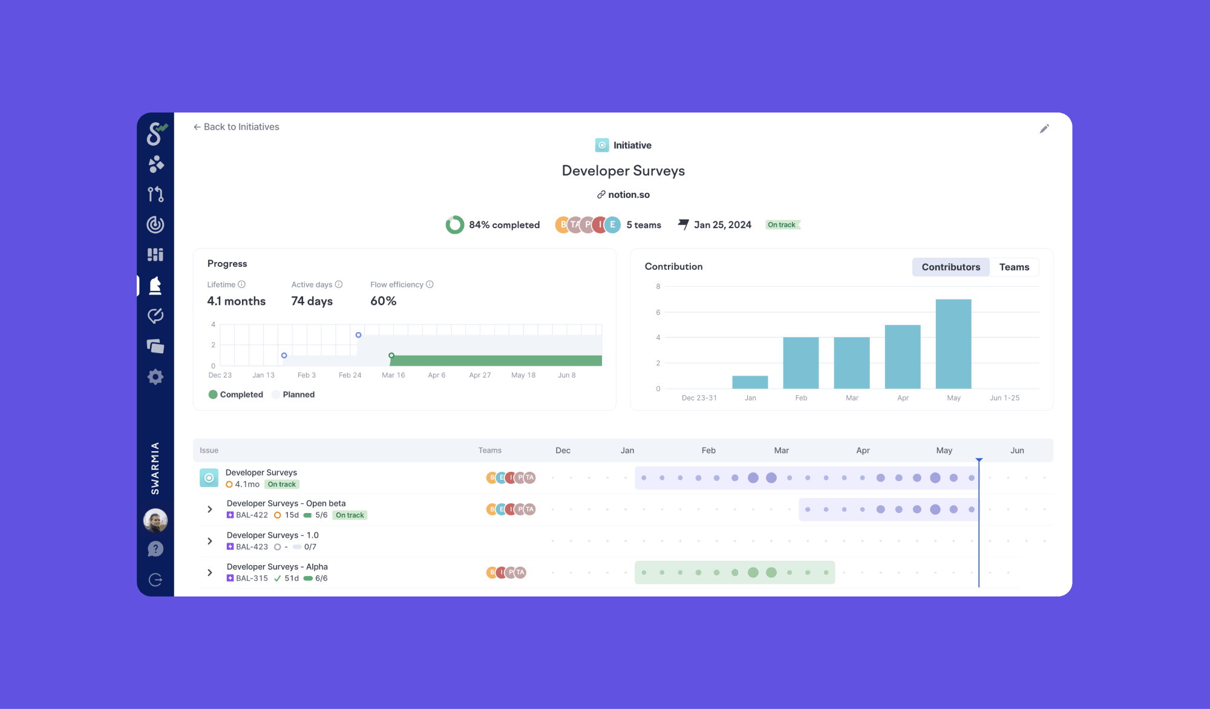
Task: Click Lifetime info tooltip icon
Action: point(242,284)
